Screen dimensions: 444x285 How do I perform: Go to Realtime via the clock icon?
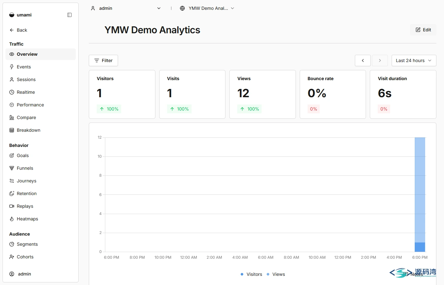tap(12, 92)
